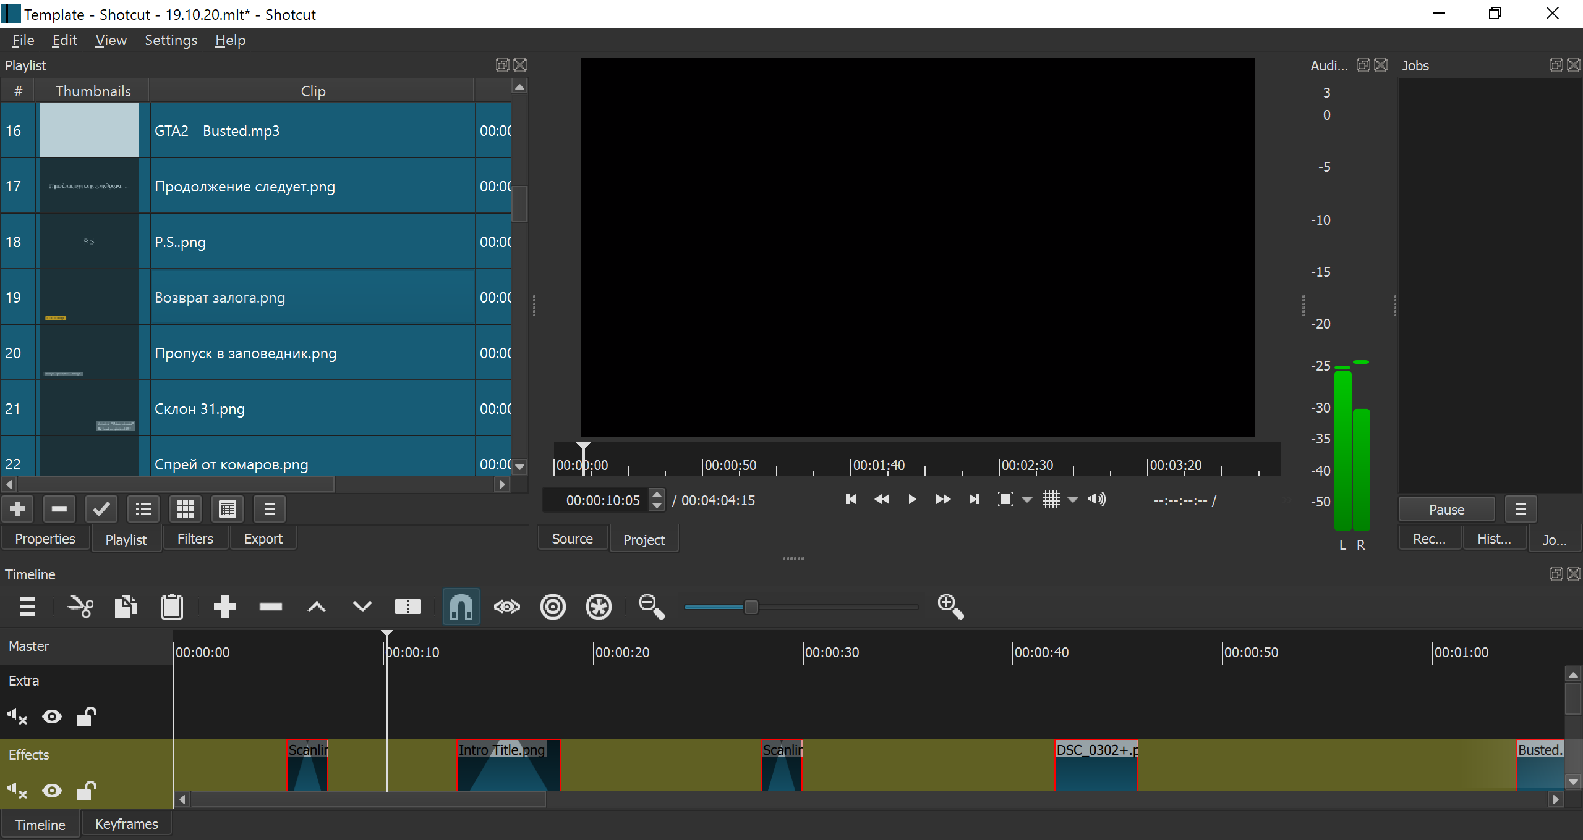Open the player volume control
The image size is (1583, 840).
point(1097,499)
